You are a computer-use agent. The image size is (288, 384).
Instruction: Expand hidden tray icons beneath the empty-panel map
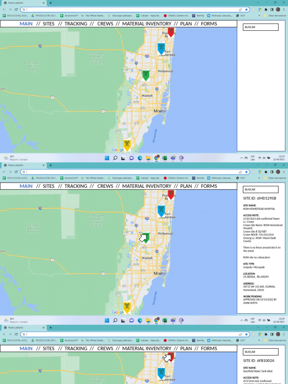(x=242, y=158)
